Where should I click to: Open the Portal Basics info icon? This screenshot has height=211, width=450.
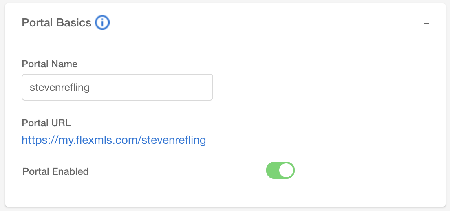(102, 23)
